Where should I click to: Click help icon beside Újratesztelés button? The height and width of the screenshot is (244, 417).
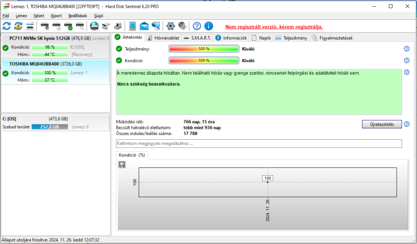[x=407, y=124]
